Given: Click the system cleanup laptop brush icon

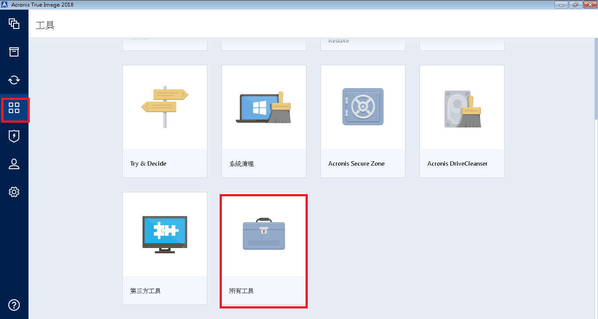Looking at the screenshot, I should [263, 108].
